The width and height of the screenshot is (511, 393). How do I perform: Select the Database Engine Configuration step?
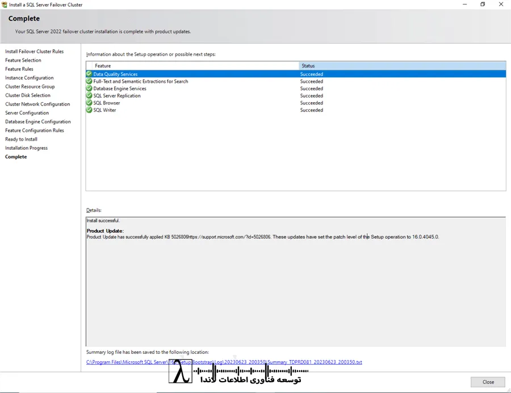click(x=38, y=122)
